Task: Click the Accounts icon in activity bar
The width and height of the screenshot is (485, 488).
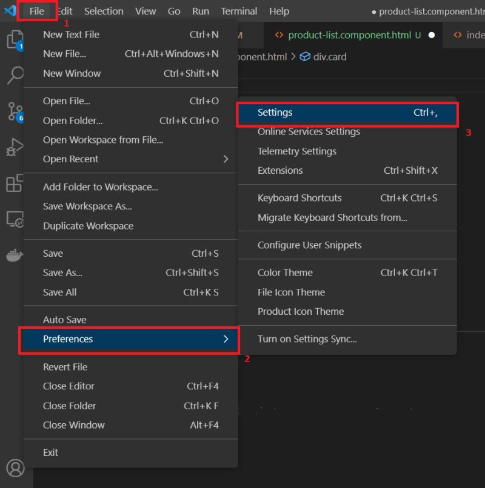Action: click(15, 468)
